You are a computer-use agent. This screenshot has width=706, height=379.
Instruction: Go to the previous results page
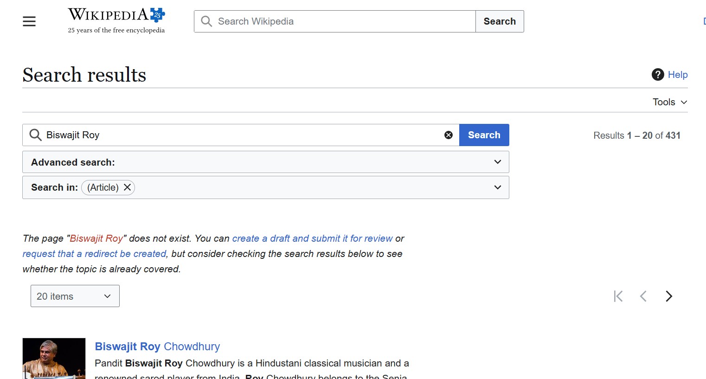click(x=643, y=296)
